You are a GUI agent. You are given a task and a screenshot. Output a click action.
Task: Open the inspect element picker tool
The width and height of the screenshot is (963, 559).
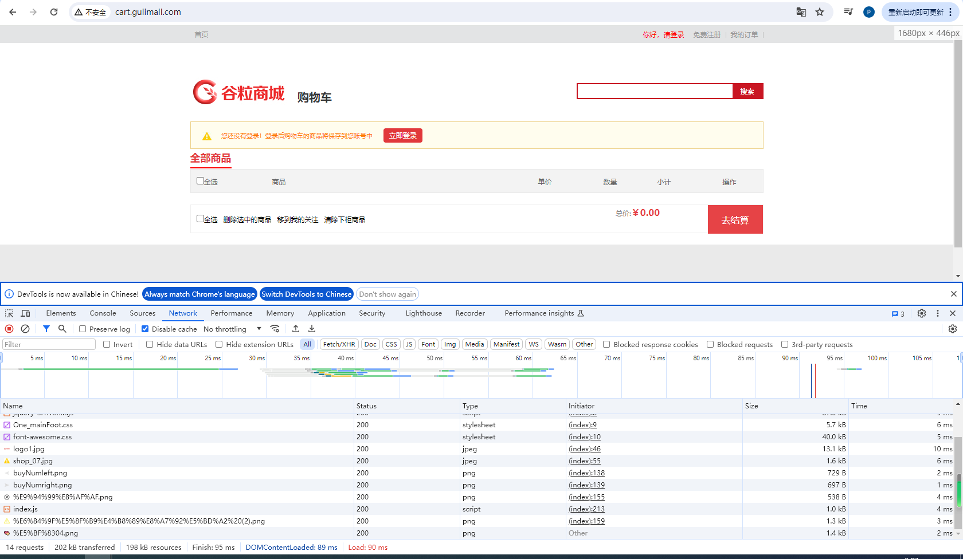tap(9, 313)
